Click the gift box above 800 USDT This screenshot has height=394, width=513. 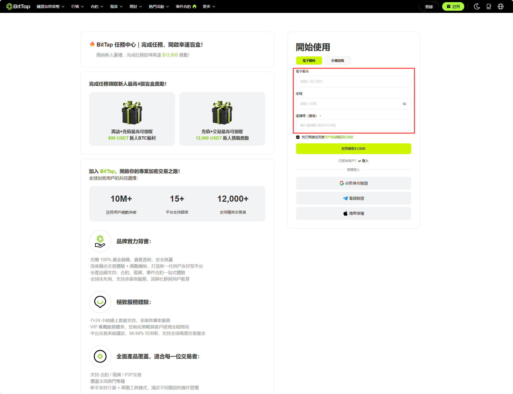coord(132,112)
